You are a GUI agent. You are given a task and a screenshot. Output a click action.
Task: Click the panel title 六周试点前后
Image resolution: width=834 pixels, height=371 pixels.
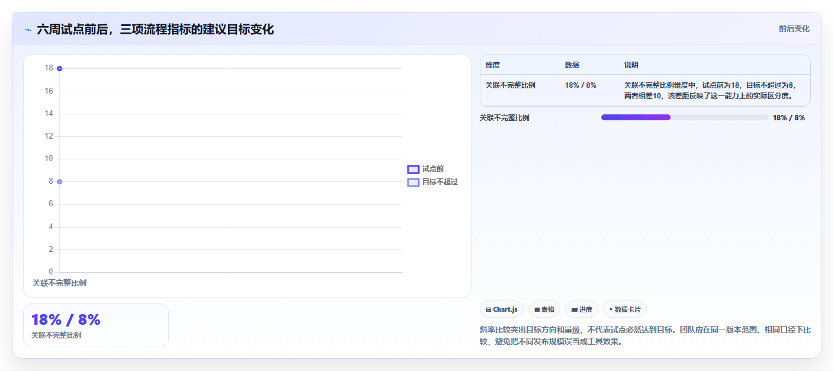155,30
